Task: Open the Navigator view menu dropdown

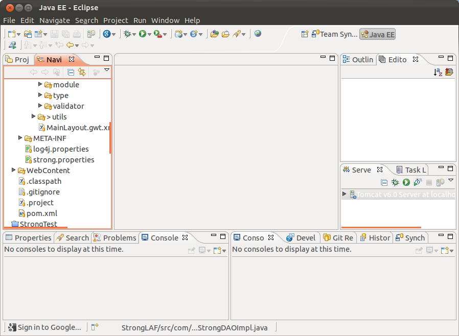Action: [107, 70]
